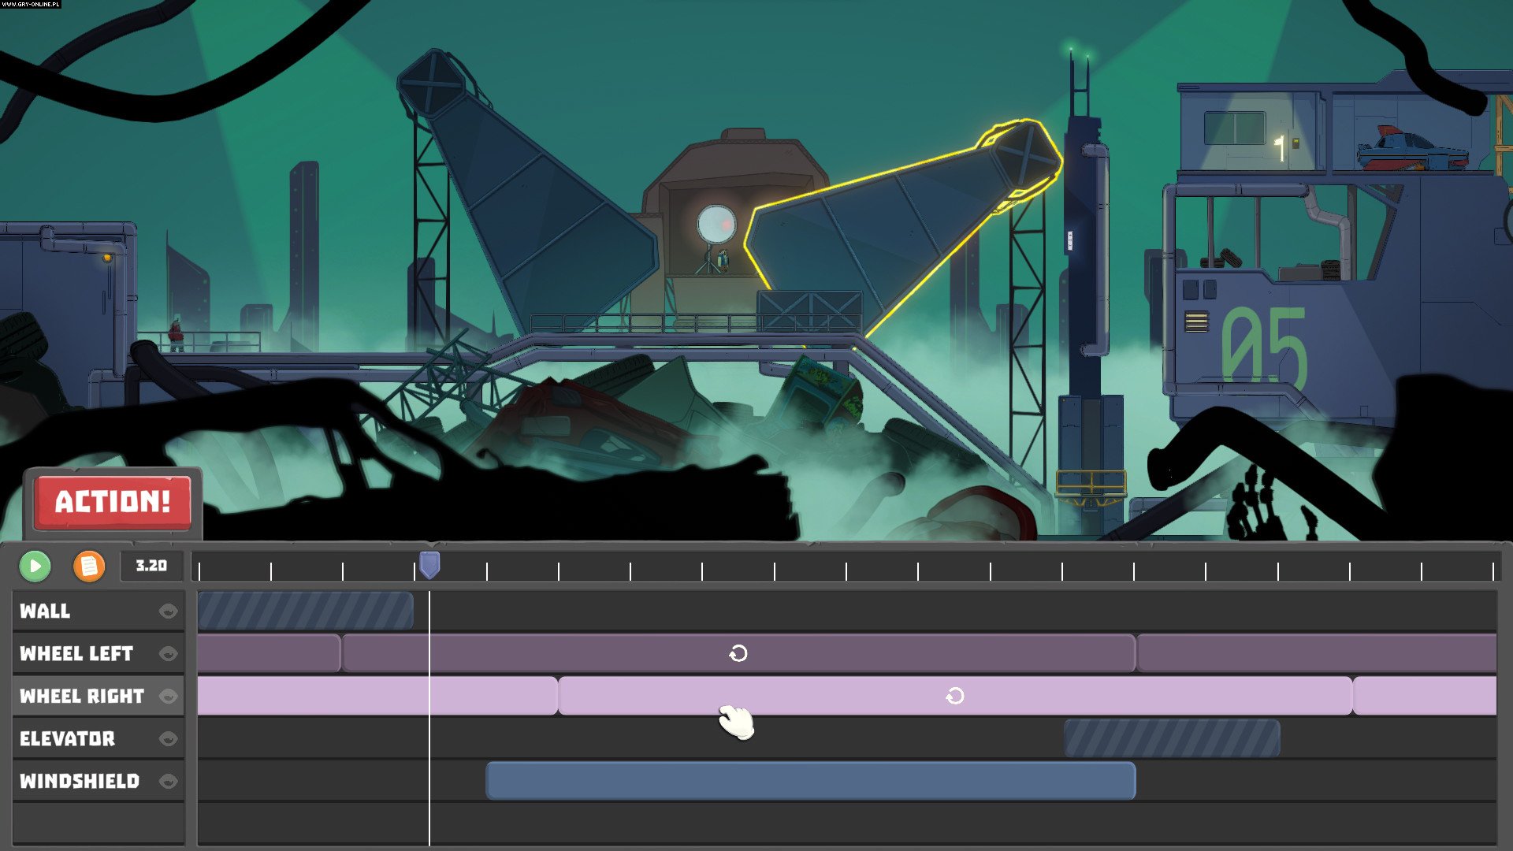This screenshot has height=851, width=1513.
Task: Click the eye icon beside WHEEL LEFT
Action: click(168, 653)
